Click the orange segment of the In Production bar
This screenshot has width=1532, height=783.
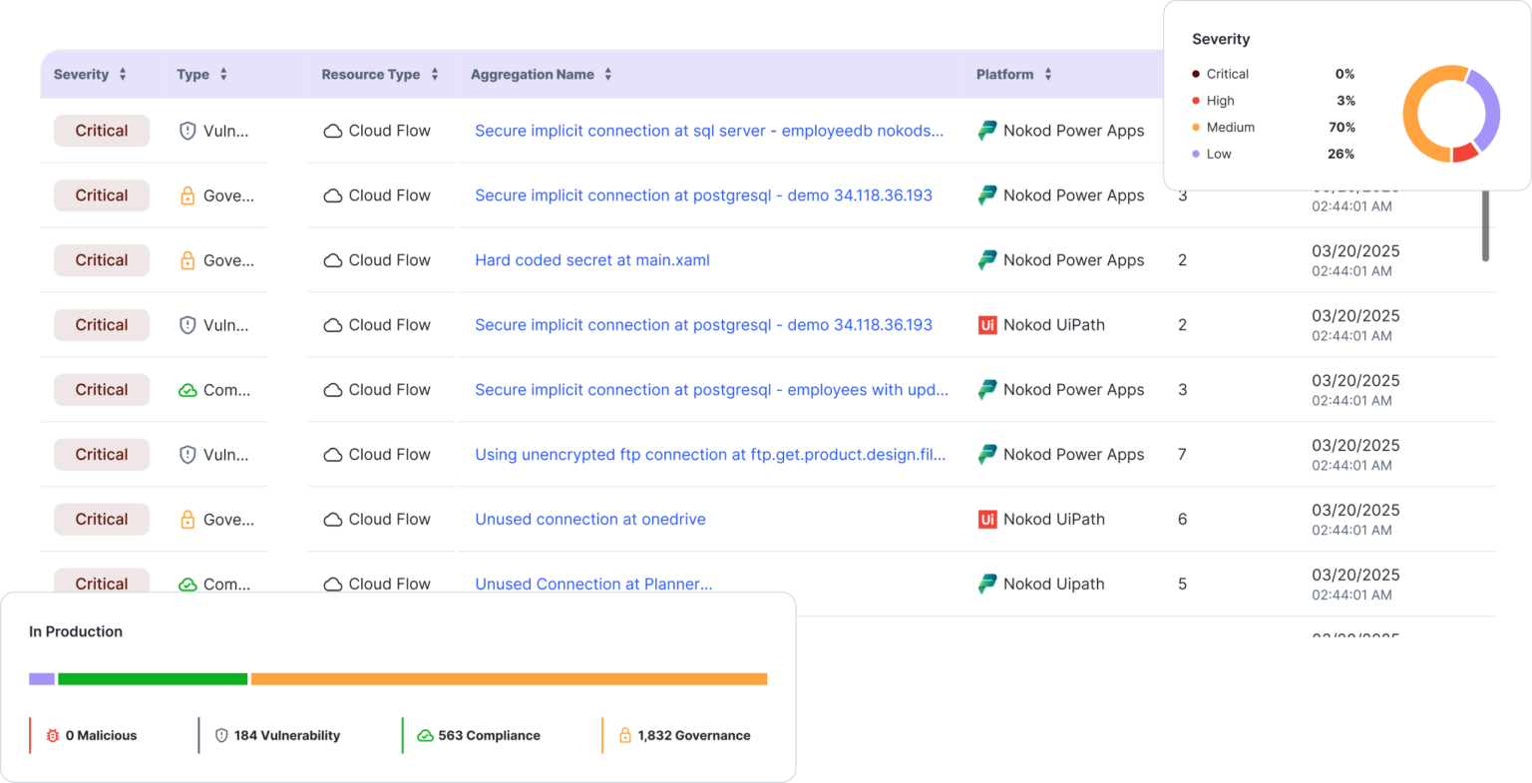pos(509,678)
